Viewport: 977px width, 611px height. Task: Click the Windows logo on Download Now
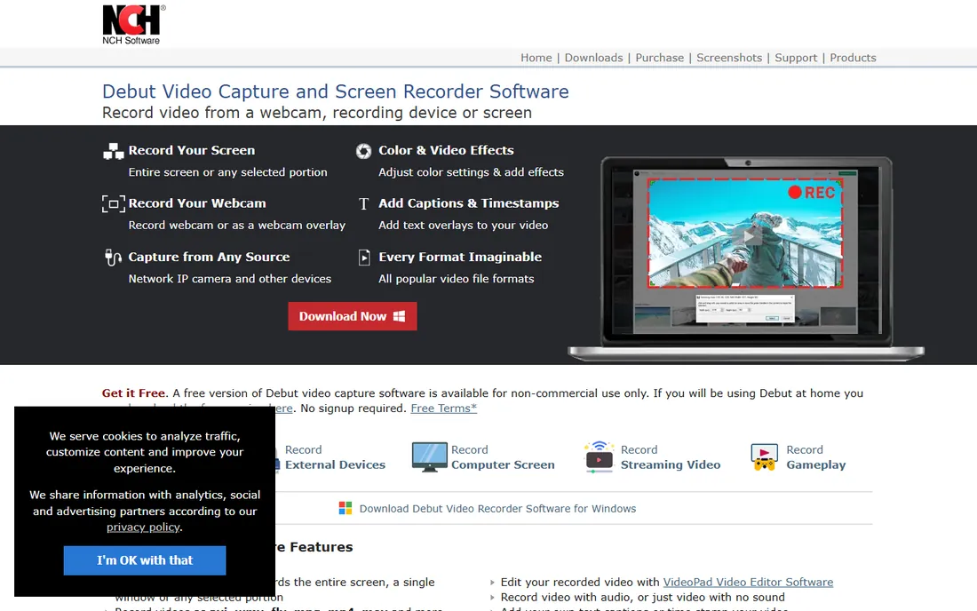(400, 316)
